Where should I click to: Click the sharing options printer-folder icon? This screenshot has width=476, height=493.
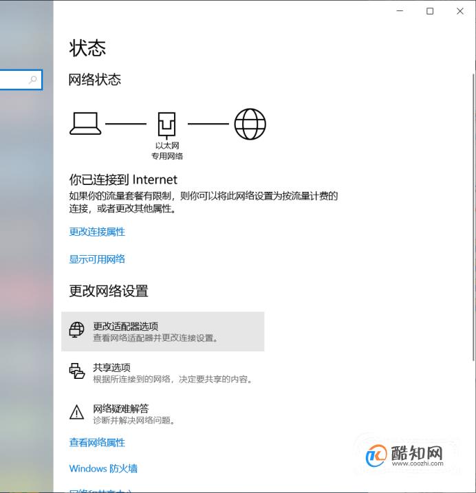[x=77, y=371]
